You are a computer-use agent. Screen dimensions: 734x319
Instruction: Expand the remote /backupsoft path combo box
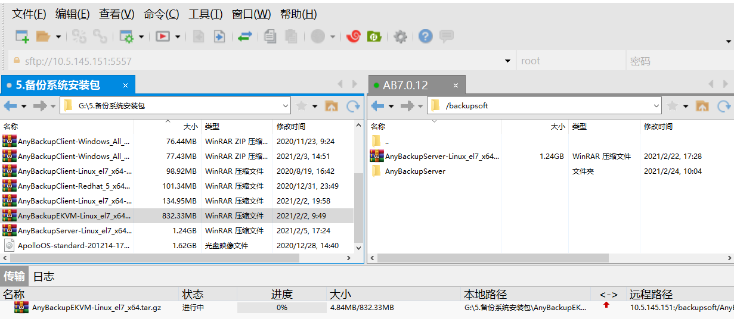pyautogui.click(x=656, y=106)
